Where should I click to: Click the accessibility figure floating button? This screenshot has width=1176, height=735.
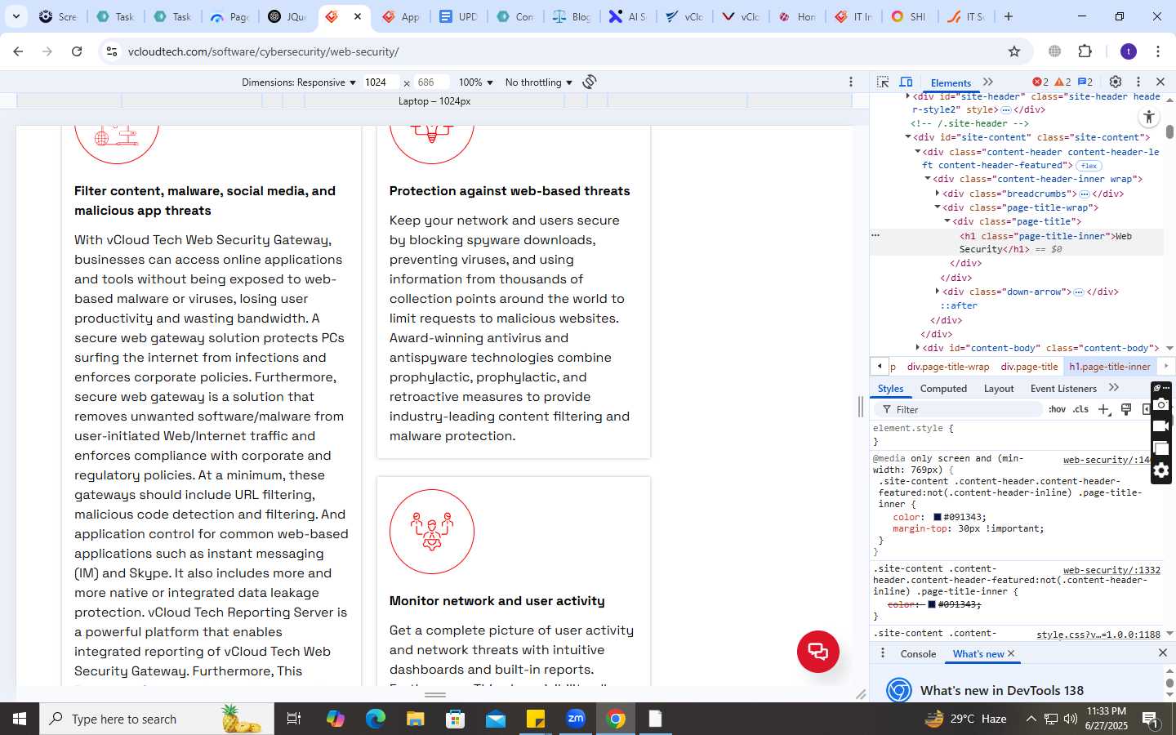pyautogui.click(x=1148, y=117)
